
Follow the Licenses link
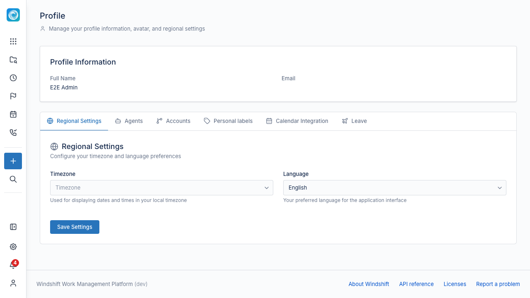455,284
